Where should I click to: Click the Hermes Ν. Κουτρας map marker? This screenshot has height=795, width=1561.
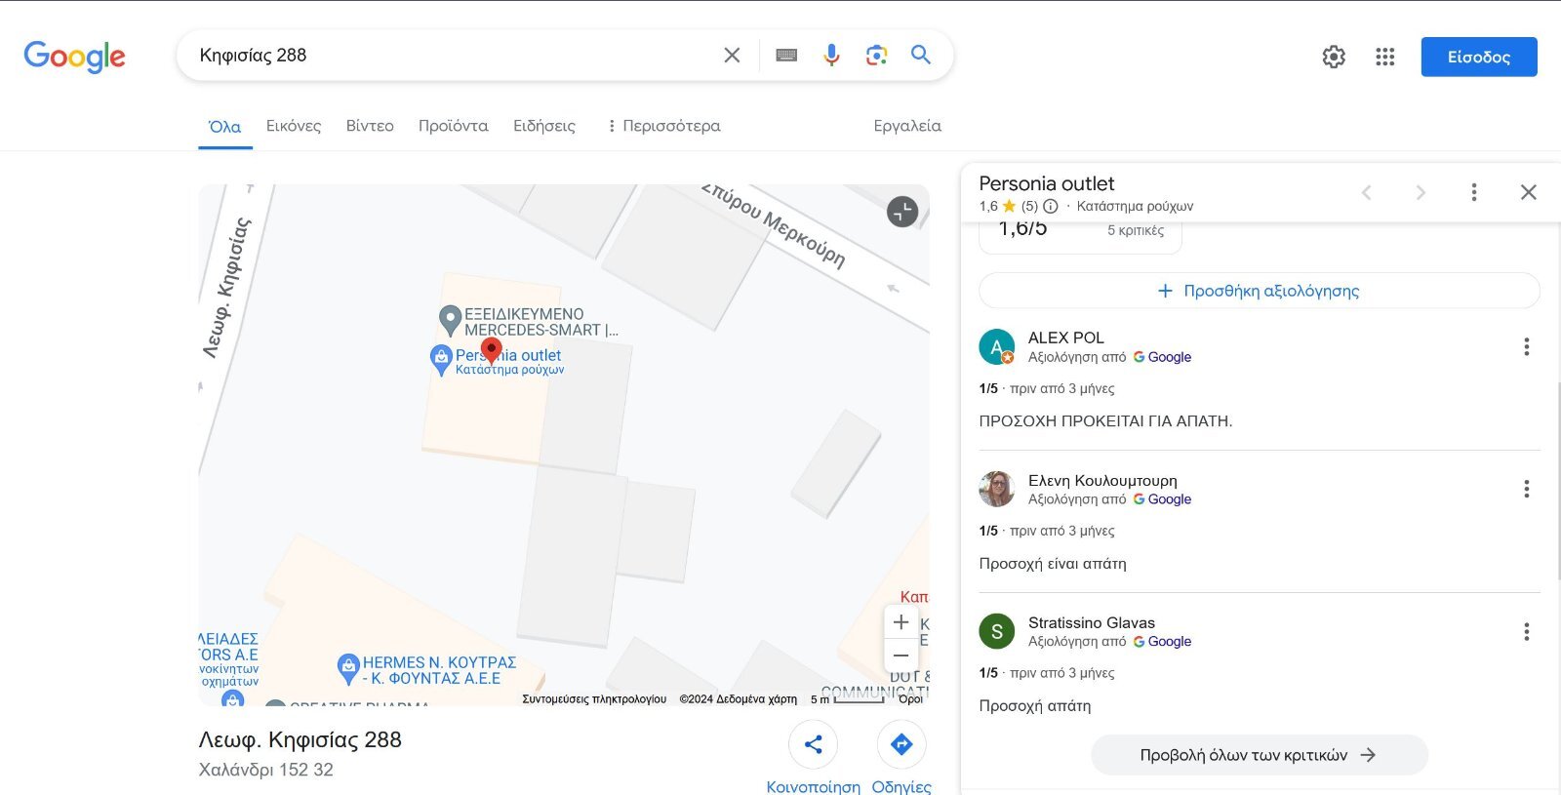point(348,669)
